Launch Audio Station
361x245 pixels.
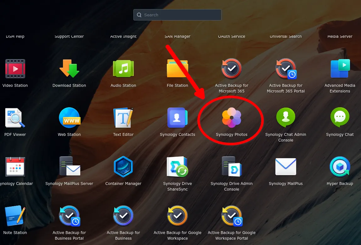pyautogui.click(x=123, y=69)
